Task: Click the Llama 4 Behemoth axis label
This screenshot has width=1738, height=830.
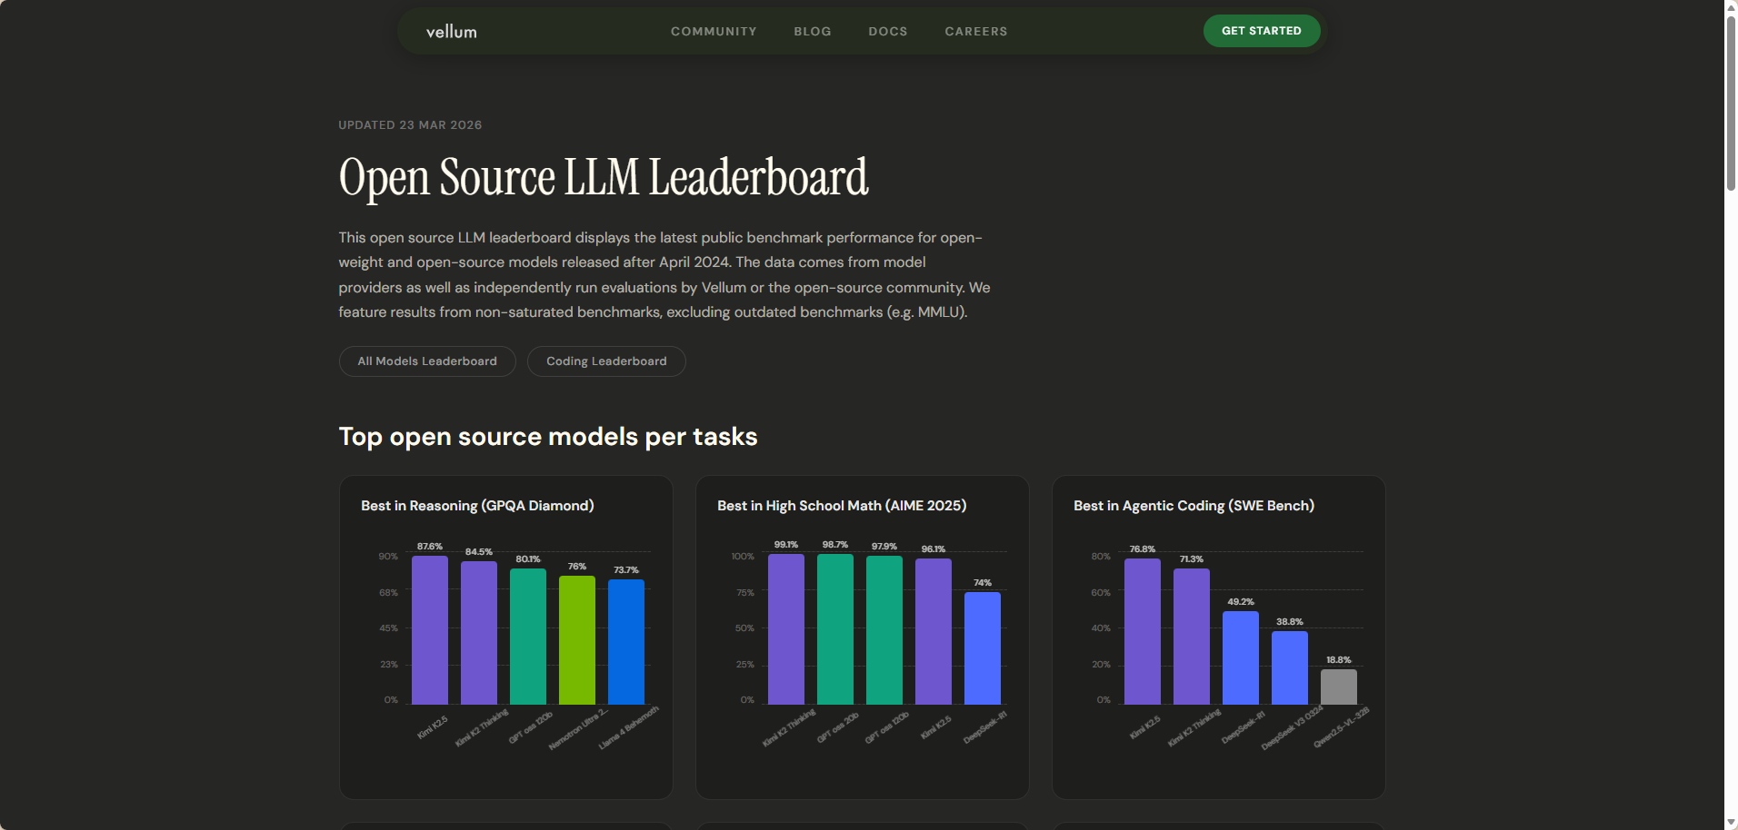Action: pyautogui.click(x=628, y=728)
